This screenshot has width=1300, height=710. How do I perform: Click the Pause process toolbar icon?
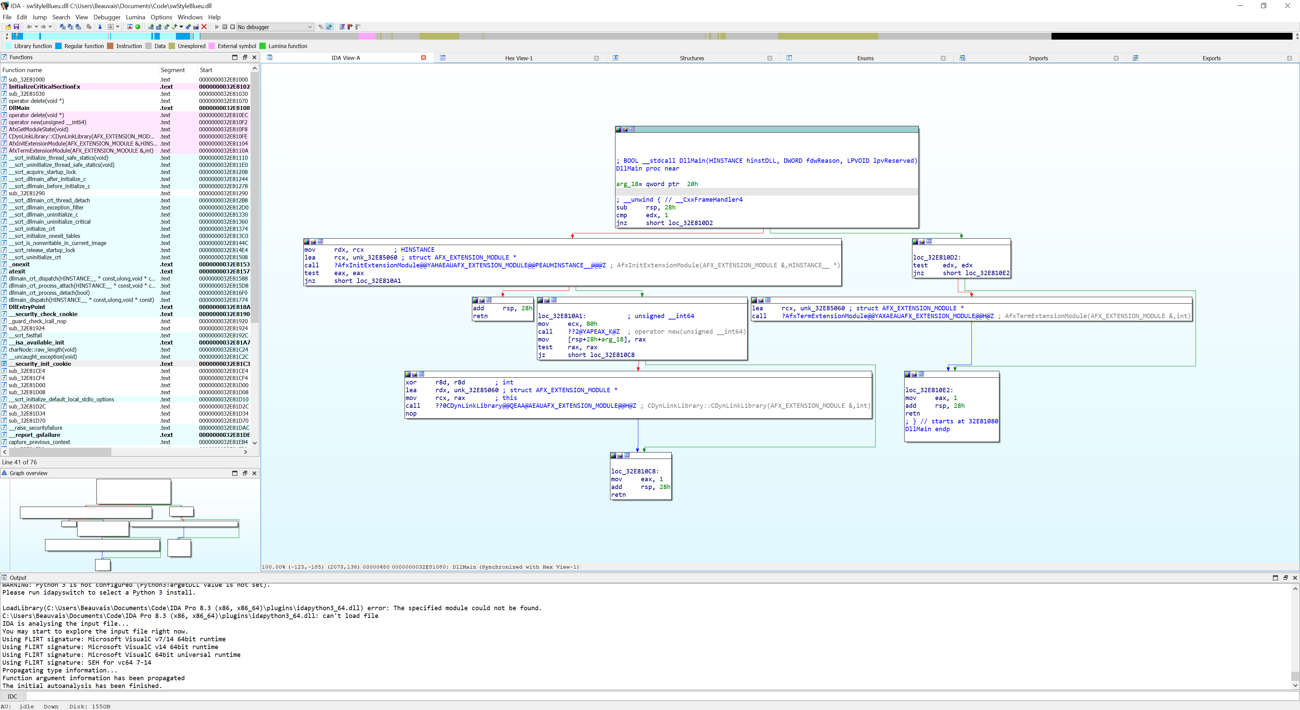click(224, 27)
